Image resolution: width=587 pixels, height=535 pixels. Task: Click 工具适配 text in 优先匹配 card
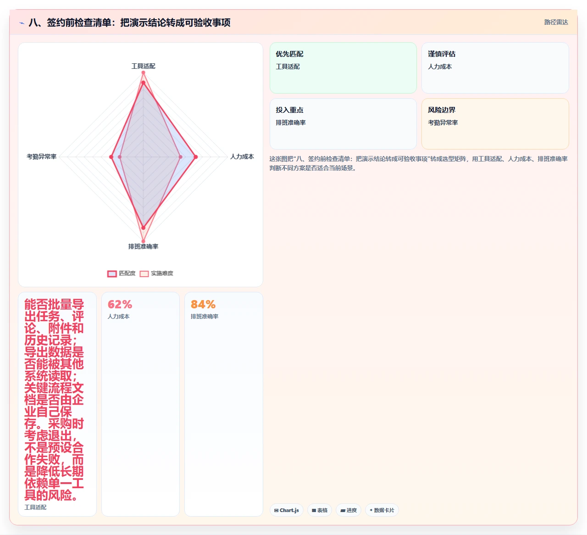[288, 67]
